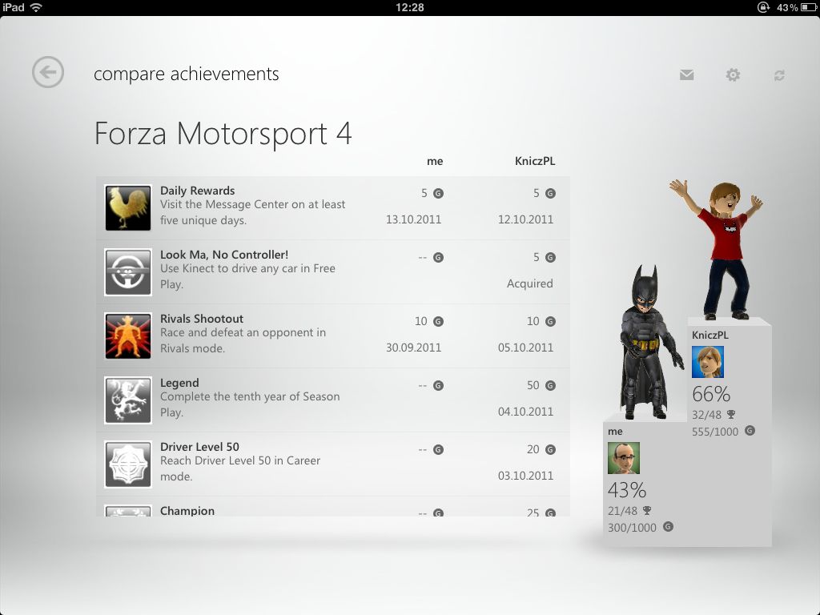Viewport: 820px width, 615px height.
Task: Tap the steering wheel No Controller icon
Action: (128, 272)
